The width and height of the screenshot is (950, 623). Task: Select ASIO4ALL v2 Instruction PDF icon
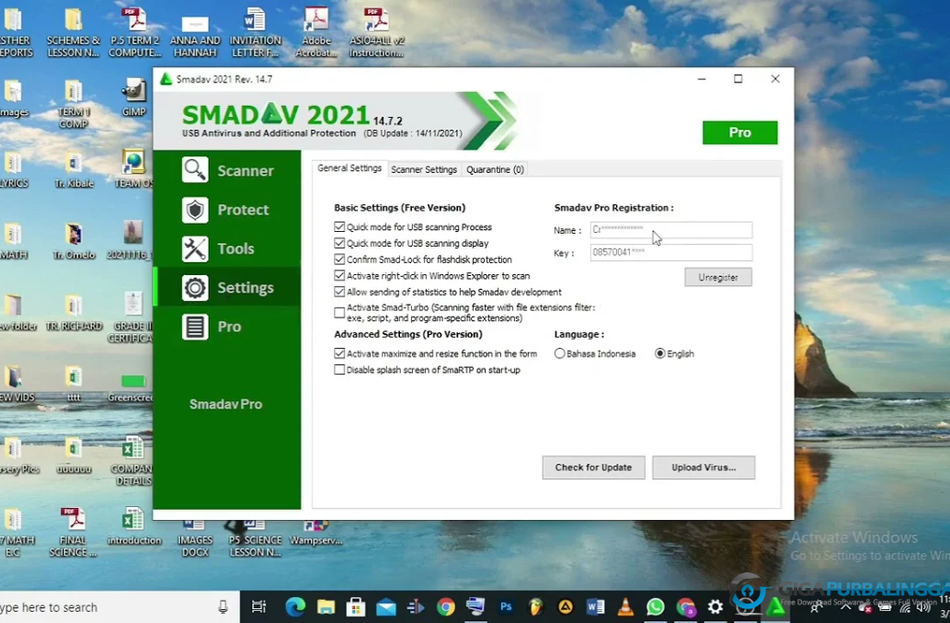pyautogui.click(x=376, y=31)
